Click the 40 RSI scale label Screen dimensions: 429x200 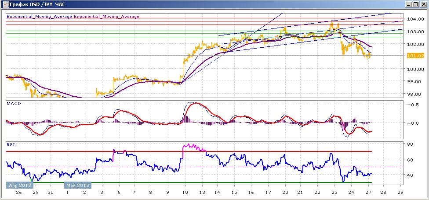(411, 175)
